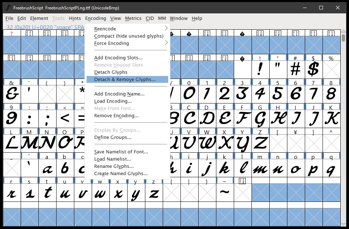Minimize the FontForge window
Image resolution: width=349 pixels, height=229 pixels.
click(x=305, y=8)
